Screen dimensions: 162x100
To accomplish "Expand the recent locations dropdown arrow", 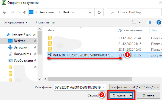I will (x=19, y=12).
